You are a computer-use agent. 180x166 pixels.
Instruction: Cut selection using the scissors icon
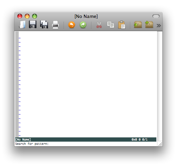99,25
